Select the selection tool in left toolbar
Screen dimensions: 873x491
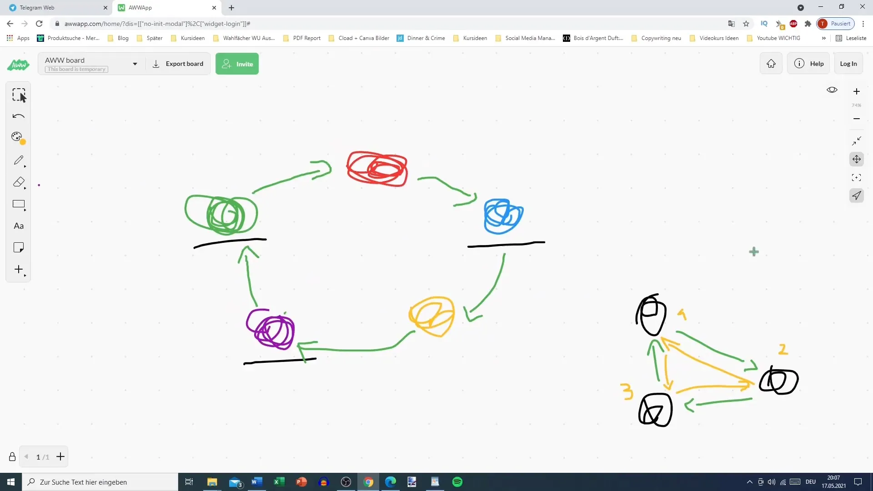click(19, 95)
